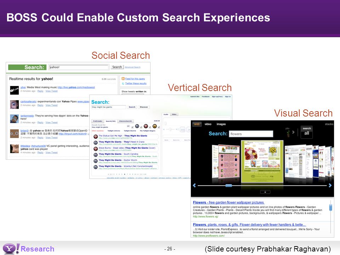340x255 pixels.
Task: Click the audio player volume slider
Action: (x=171, y=130)
